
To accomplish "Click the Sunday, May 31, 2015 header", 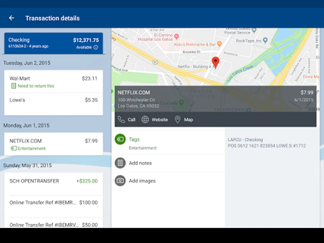I will 27,166.
